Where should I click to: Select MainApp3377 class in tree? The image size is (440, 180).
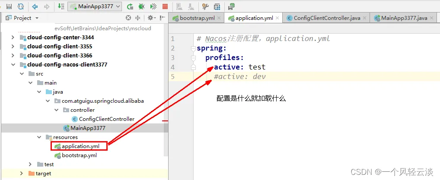(88, 128)
